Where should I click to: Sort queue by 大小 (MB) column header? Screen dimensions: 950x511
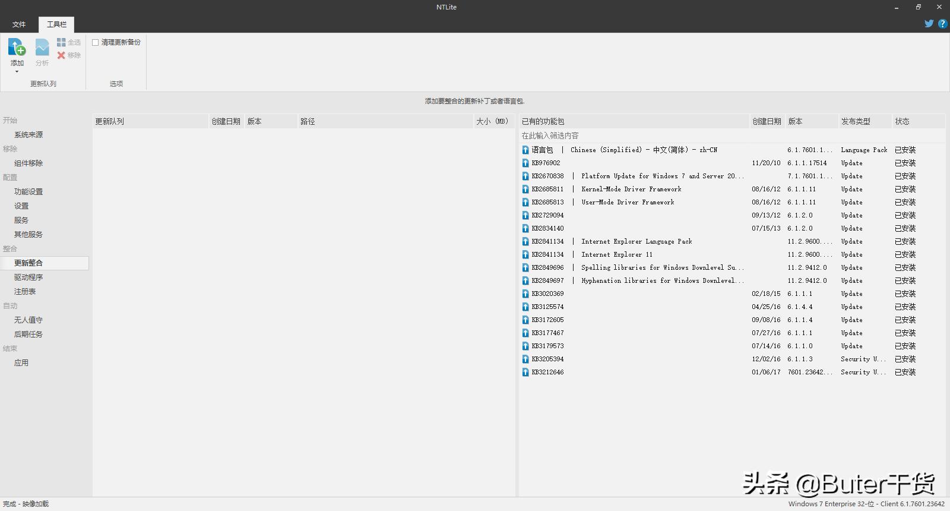click(494, 121)
